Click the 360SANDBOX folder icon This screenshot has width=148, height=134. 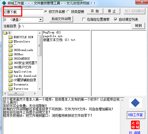[x=10, y=59]
